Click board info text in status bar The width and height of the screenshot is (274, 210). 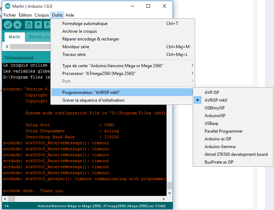click(x=101, y=206)
